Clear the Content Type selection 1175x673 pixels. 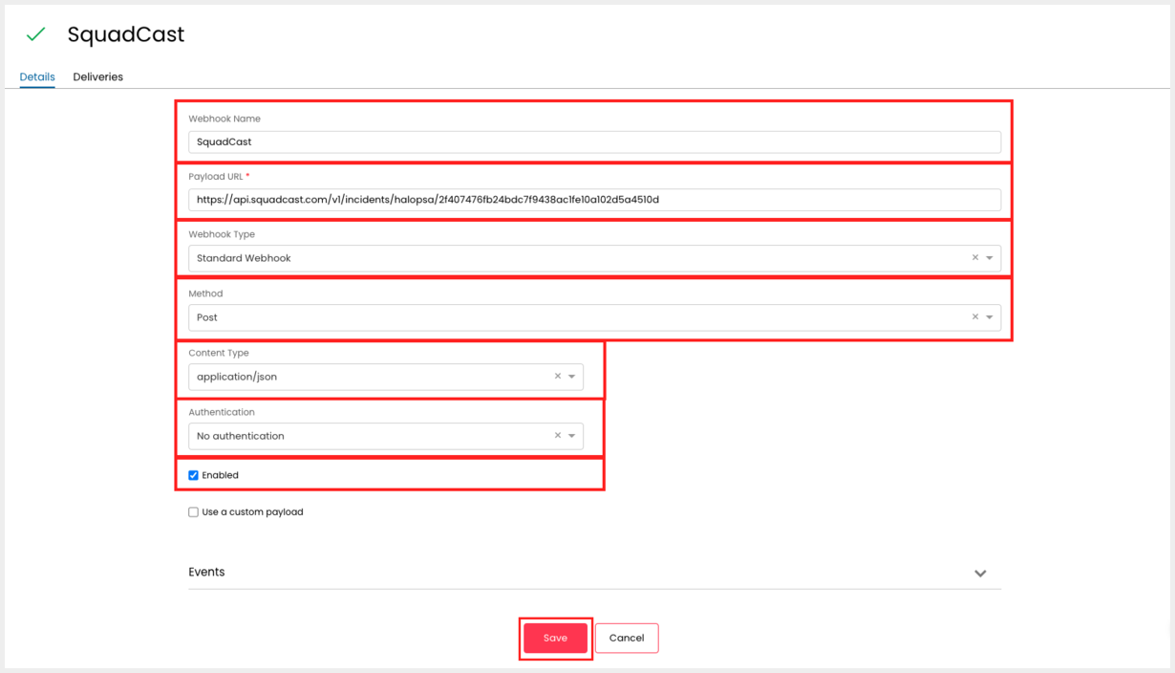coord(558,376)
